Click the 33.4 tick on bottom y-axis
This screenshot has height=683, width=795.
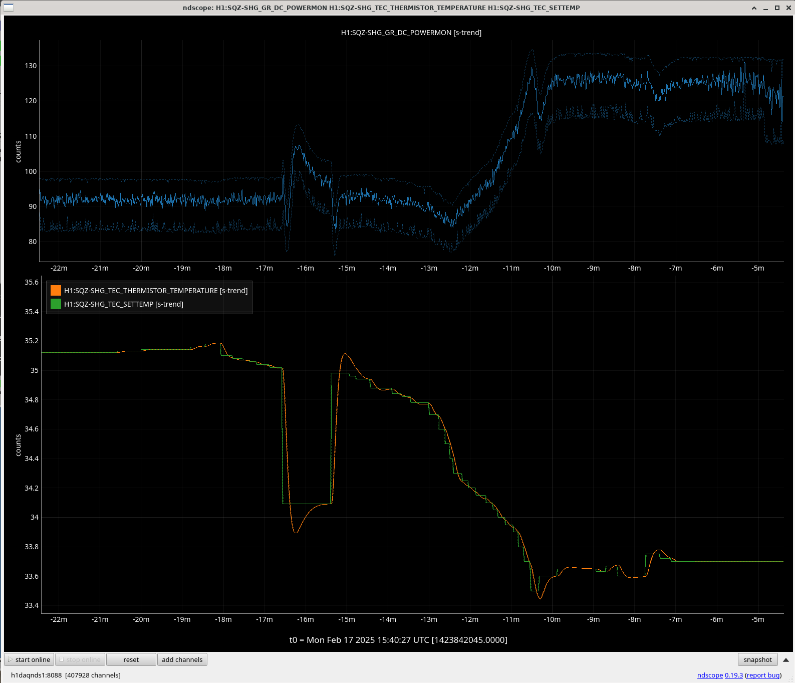[32, 605]
